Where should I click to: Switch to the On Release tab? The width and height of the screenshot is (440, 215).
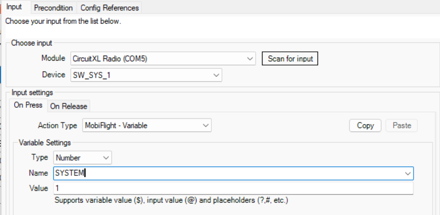(x=68, y=106)
